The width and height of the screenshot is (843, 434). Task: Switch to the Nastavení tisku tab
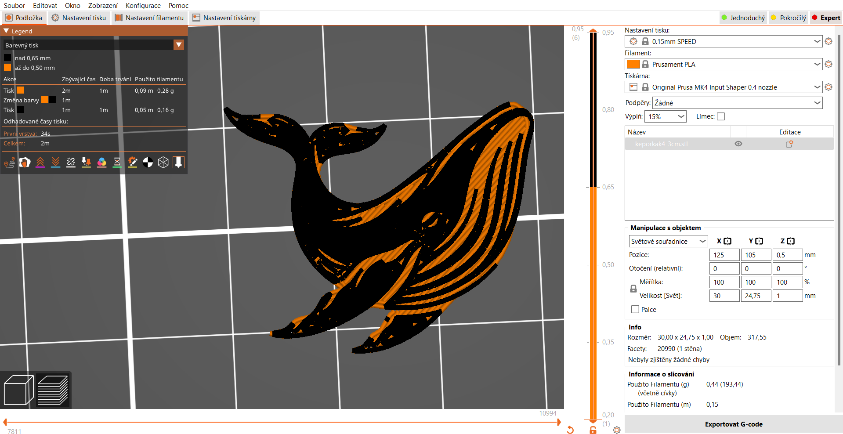(x=79, y=18)
